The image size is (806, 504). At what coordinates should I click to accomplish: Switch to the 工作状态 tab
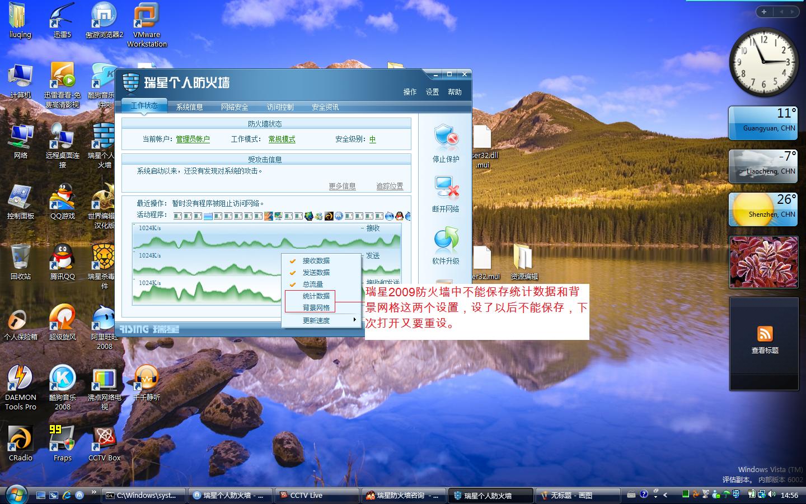pyautogui.click(x=144, y=106)
